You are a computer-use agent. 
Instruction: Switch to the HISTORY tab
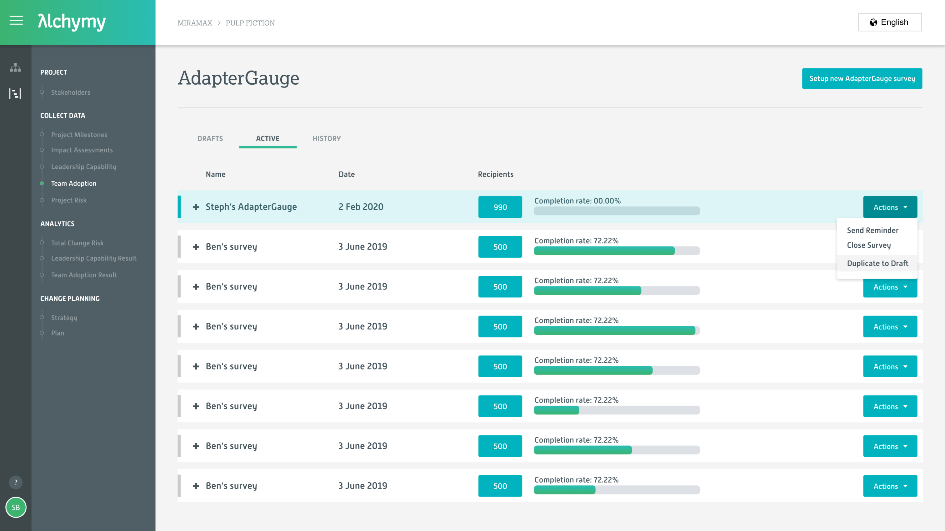click(326, 138)
